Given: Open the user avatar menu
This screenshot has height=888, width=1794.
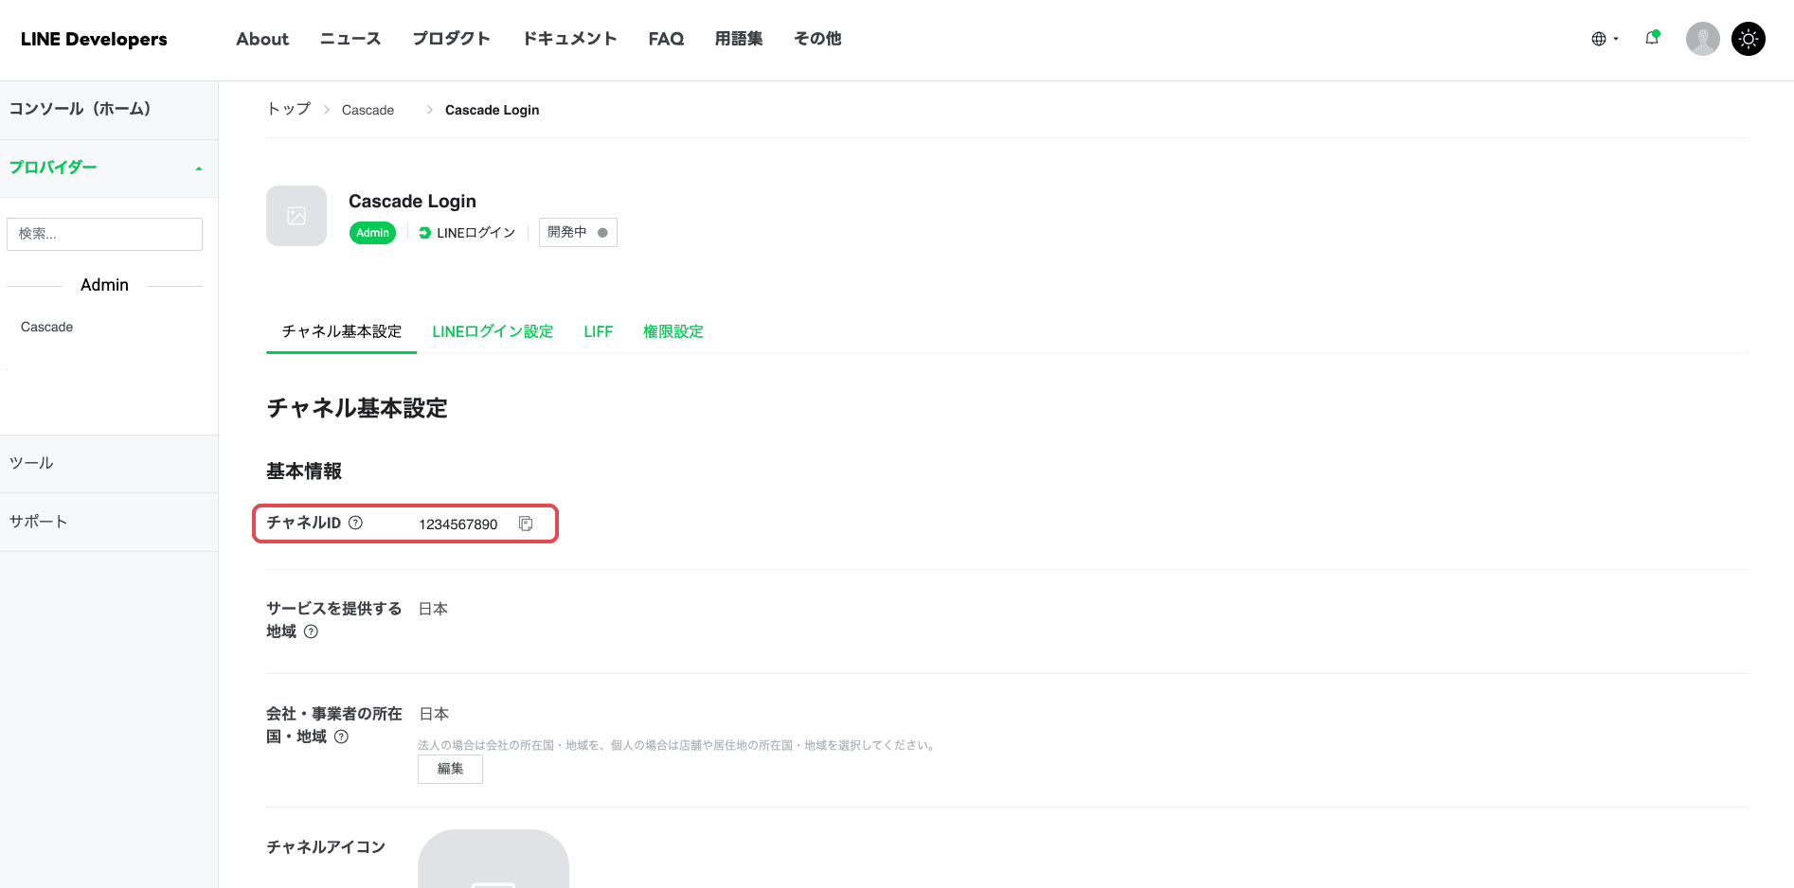Looking at the screenshot, I should (x=1702, y=39).
